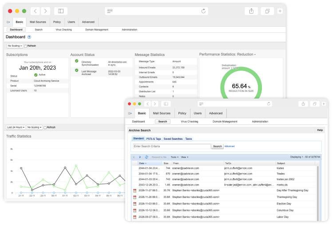Image resolution: width=332 pixels, height=225 pixels.
Task: Switch to the Mail Sources tab in back window
Action: coord(38,22)
